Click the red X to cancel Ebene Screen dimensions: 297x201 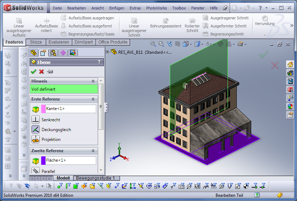point(42,71)
